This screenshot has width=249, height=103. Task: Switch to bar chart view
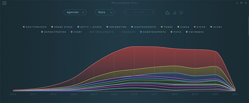coord(175,13)
